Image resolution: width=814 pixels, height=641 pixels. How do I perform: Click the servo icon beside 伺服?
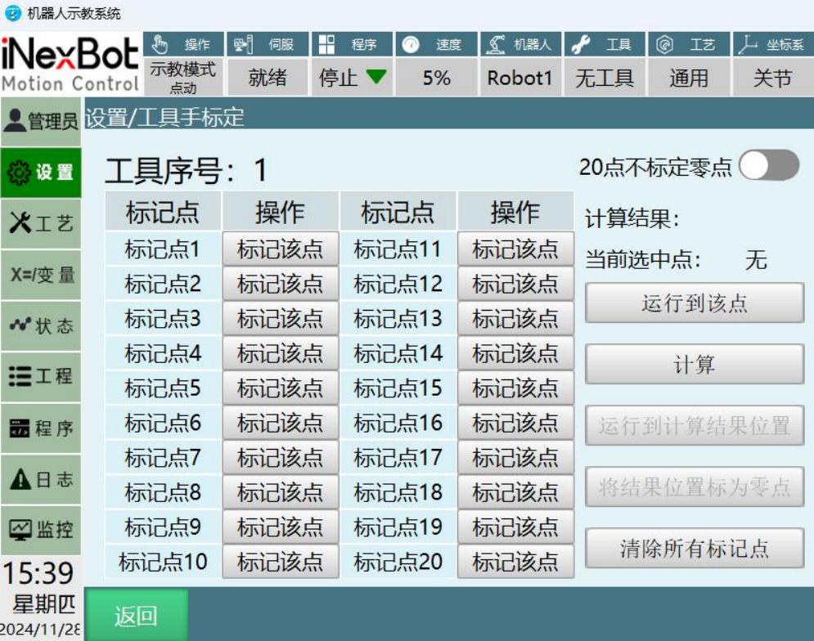(244, 45)
